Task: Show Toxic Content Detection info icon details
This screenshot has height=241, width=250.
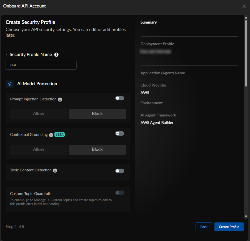Action: pos(55,170)
